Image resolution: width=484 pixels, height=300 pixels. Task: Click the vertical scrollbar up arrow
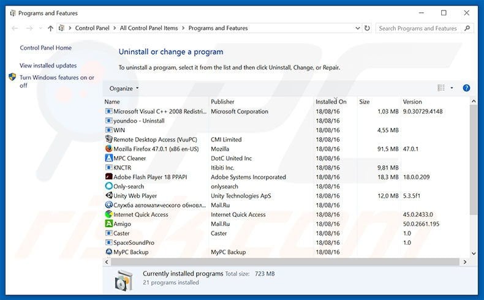[x=474, y=101]
